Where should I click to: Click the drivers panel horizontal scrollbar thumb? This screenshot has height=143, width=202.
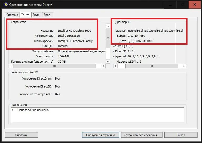pos(152,66)
